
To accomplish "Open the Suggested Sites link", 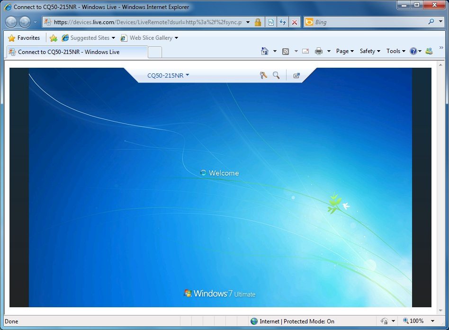I will coord(88,38).
